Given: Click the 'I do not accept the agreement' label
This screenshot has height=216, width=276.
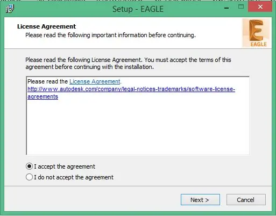Looking at the screenshot, I should (74, 177).
